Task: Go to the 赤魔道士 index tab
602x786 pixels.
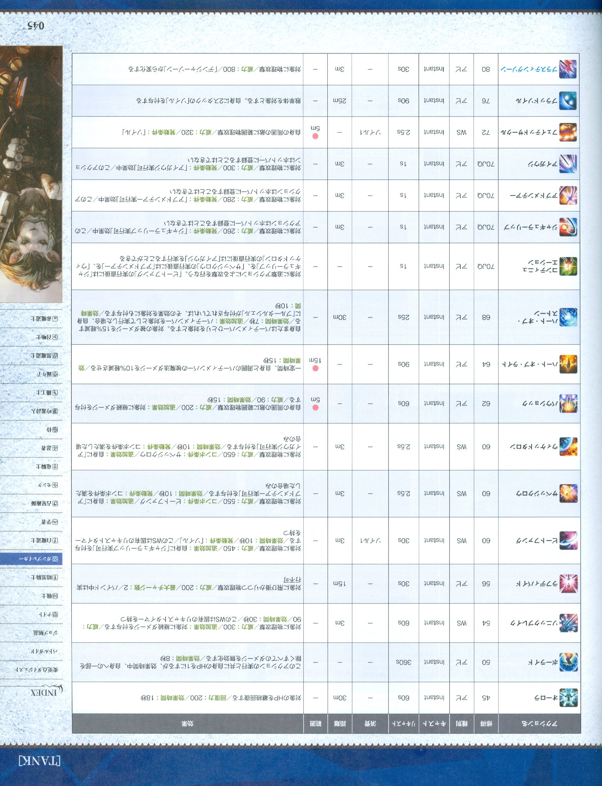Action: (45, 319)
